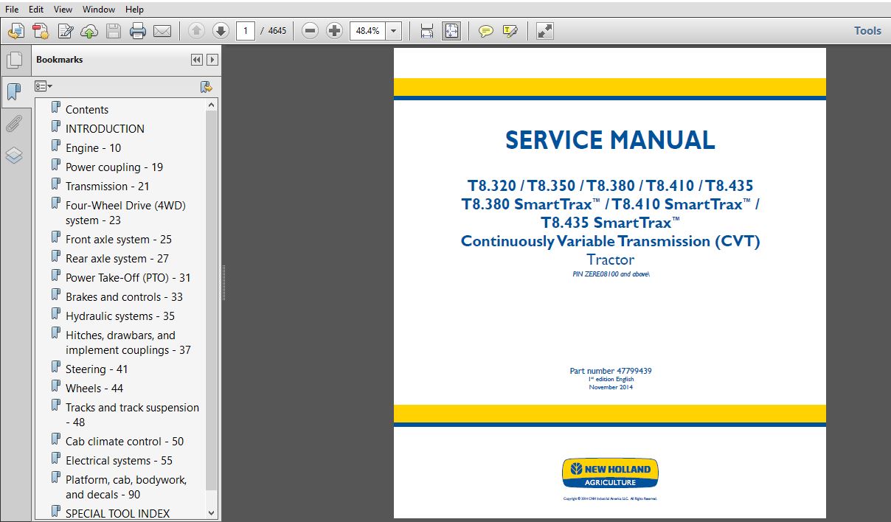The width and height of the screenshot is (891, 522).
Task: Open the Tools pane
Action: pos(867,31)
